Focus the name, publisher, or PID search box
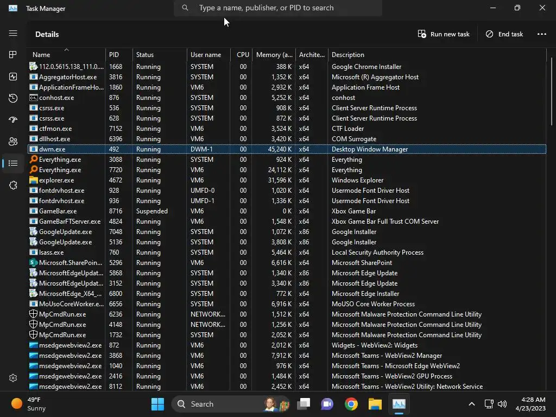The width and height of the screenshot is (556, 417). tap(277, 8)
